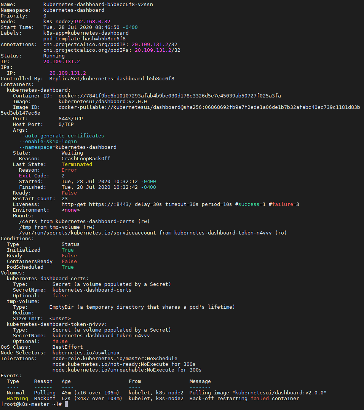
Task: Click the Restart Count value 23
Action: click(x=65, y=198)
